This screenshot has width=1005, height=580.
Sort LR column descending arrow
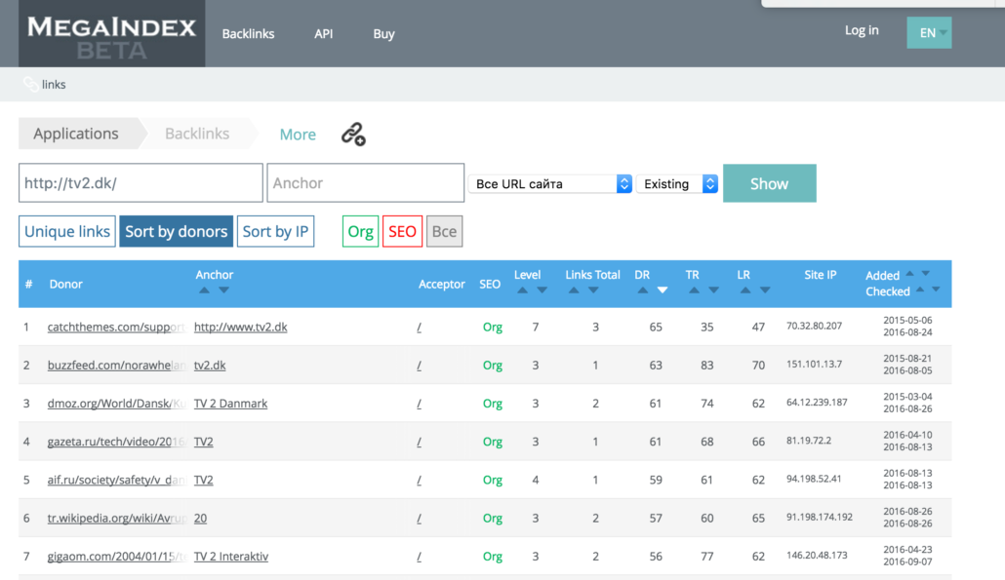[x=765, y=290]
